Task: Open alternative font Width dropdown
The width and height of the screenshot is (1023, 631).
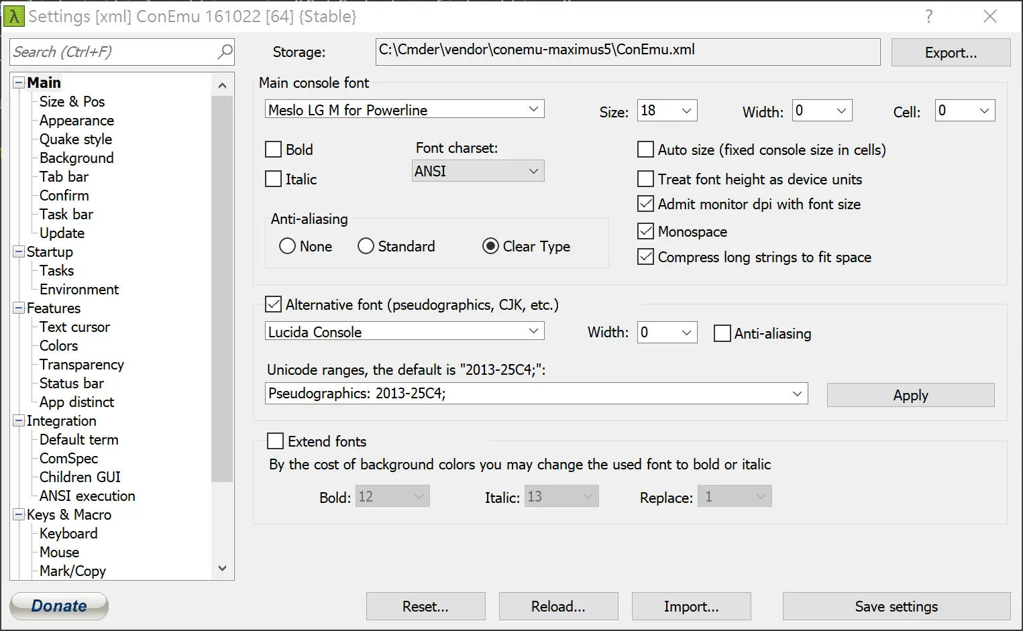Action: [667, 333]
